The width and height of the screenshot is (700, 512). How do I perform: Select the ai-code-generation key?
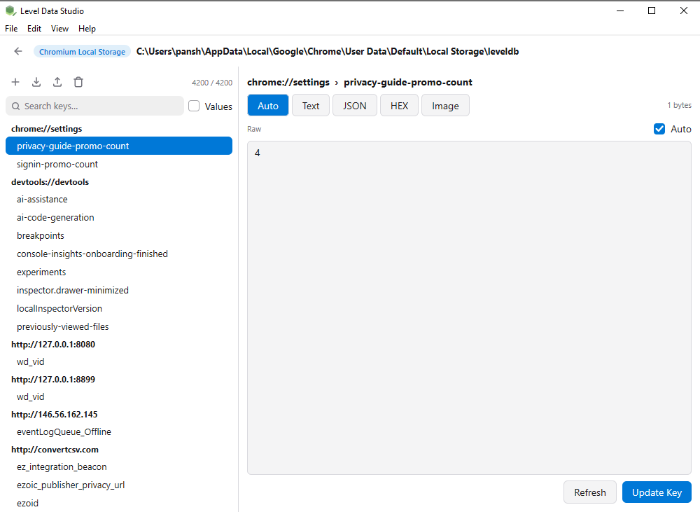[119, 218]
